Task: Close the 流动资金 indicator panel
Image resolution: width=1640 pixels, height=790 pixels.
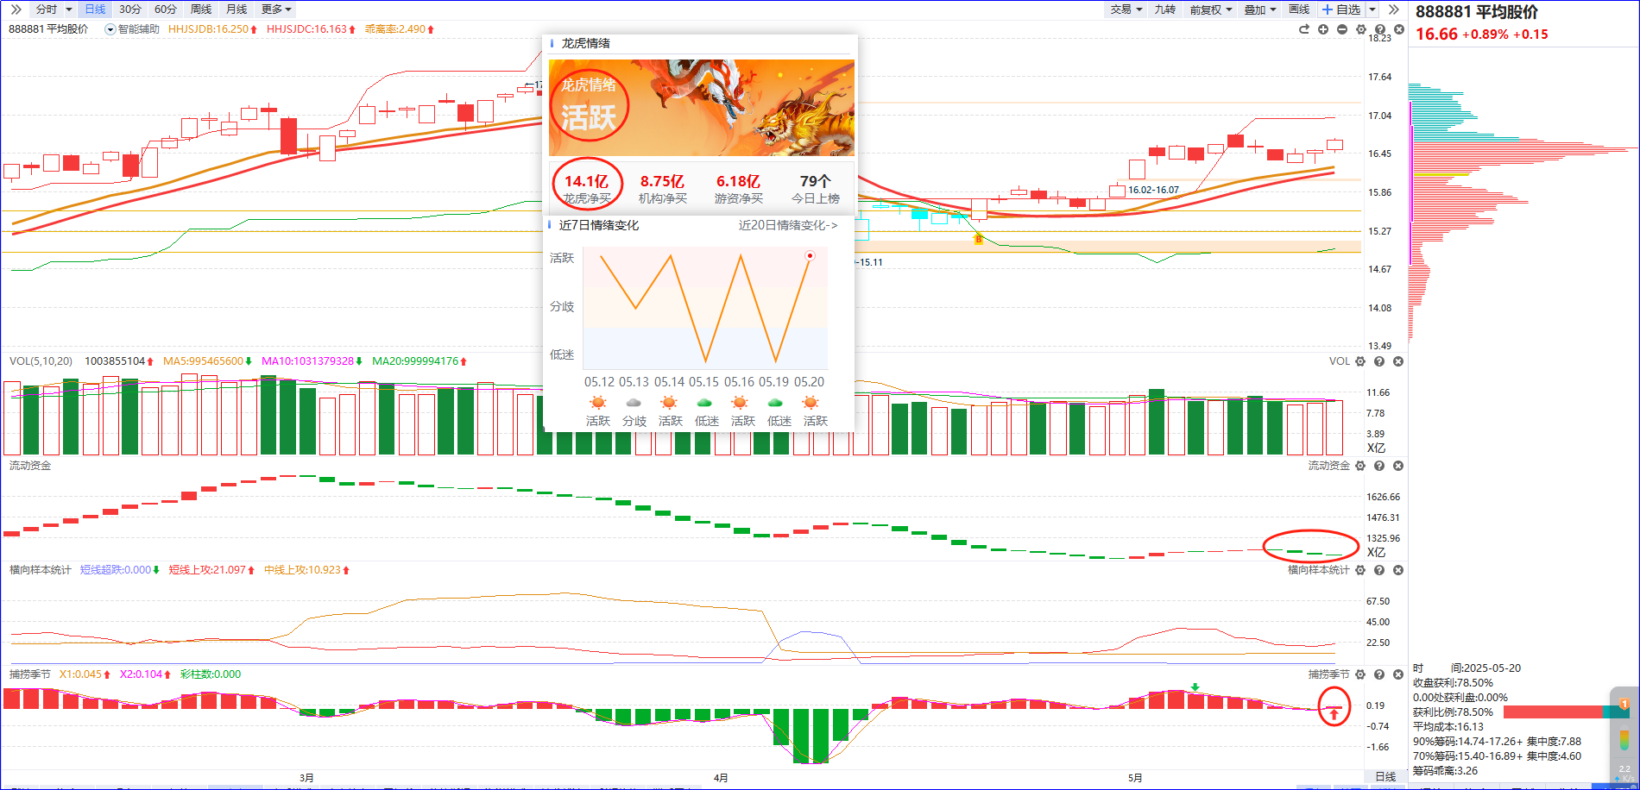Action: point(1398,466)
